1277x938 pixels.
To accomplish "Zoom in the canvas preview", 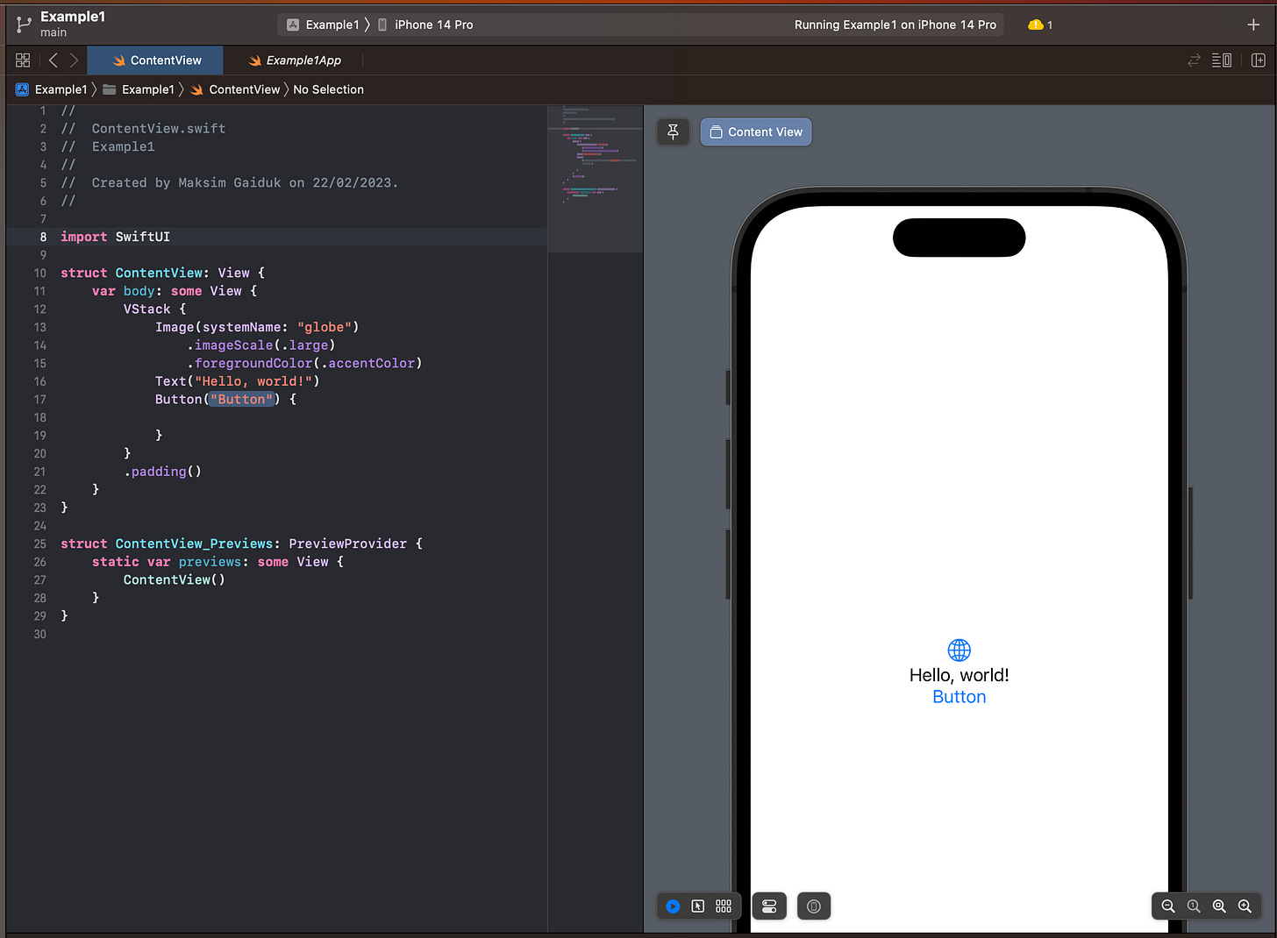I will pyautogui.click(x=1245, y=906).
